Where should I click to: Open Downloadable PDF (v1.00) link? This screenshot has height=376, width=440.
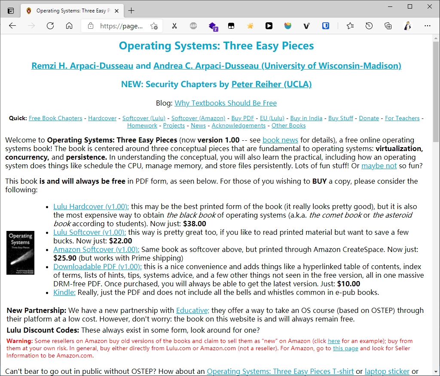pyautogui.click(x=98, y=267)
